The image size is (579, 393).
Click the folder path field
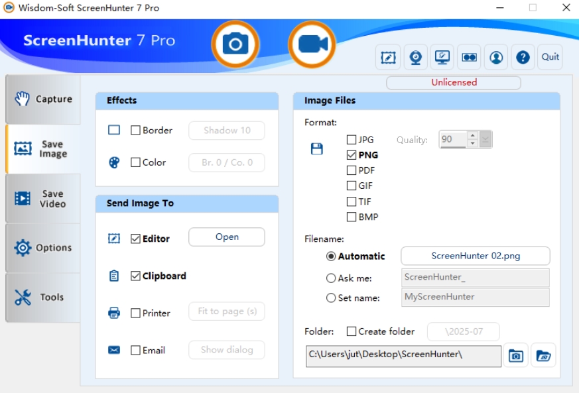(403, 356)
